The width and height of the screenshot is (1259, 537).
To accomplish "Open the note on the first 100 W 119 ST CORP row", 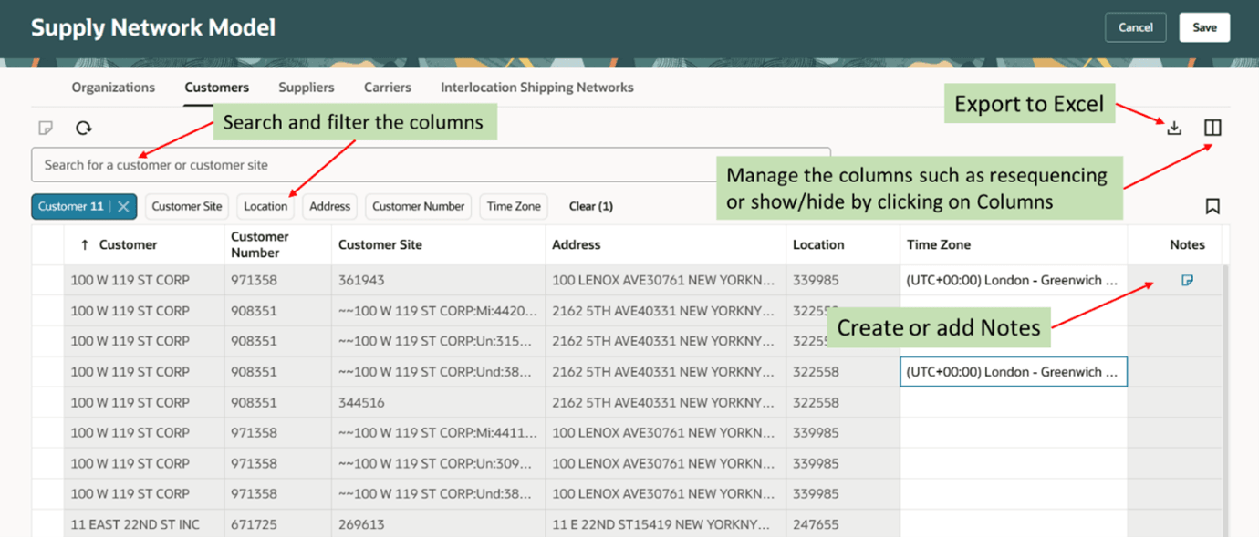I will pos(1187,280).
